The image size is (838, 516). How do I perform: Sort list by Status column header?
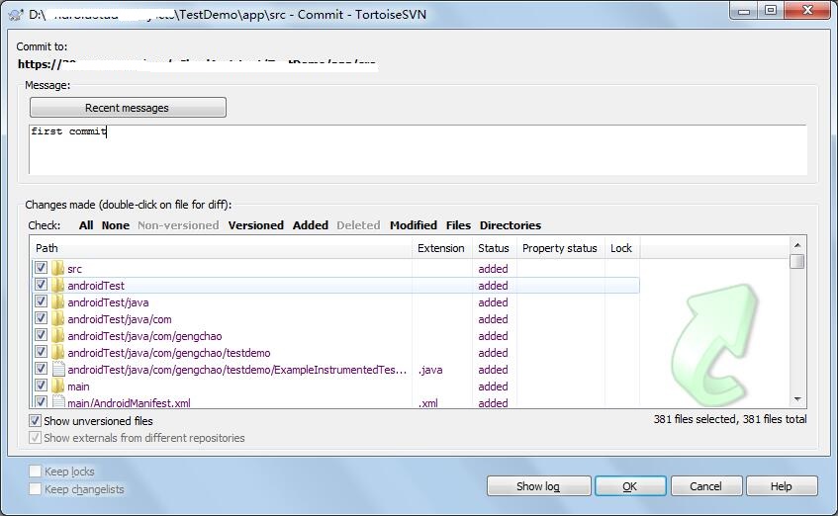494,248
